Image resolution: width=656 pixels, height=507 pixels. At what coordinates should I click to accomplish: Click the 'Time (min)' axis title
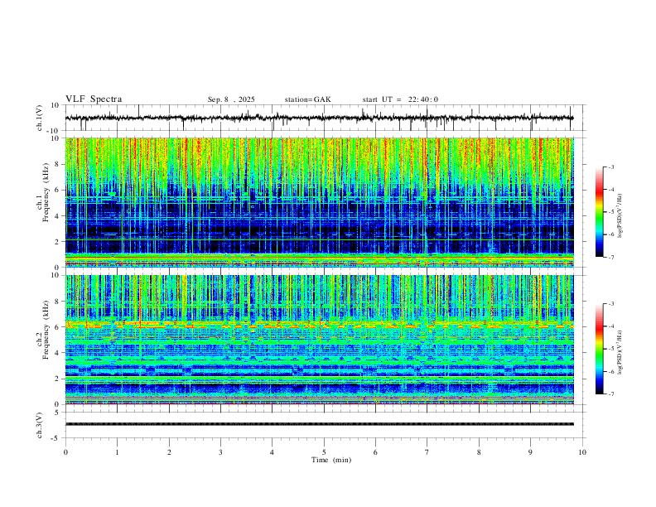(x=331, y=460)
